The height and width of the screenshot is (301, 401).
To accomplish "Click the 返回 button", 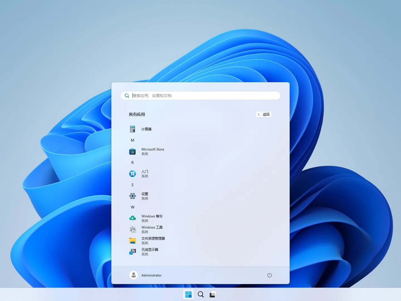I will click(263, 115).
